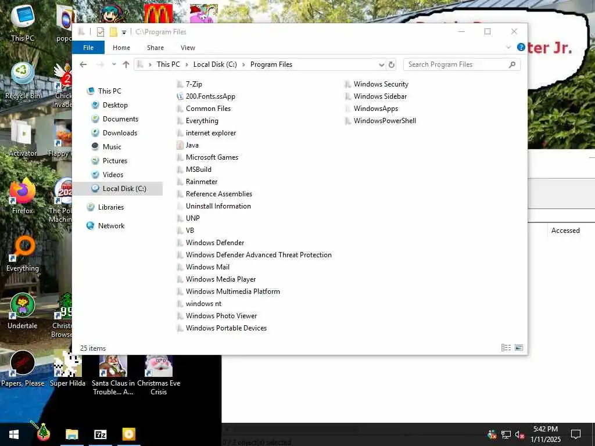This screenshot has height=446, width=595.
Task: Open Customize Quick Access Toolbar dropdown
Action: click(x=124, y=33)
